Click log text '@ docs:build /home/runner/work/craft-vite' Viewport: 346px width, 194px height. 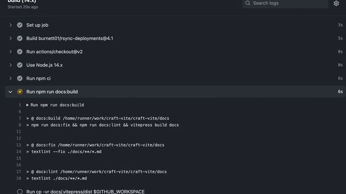tap(98, 119)
